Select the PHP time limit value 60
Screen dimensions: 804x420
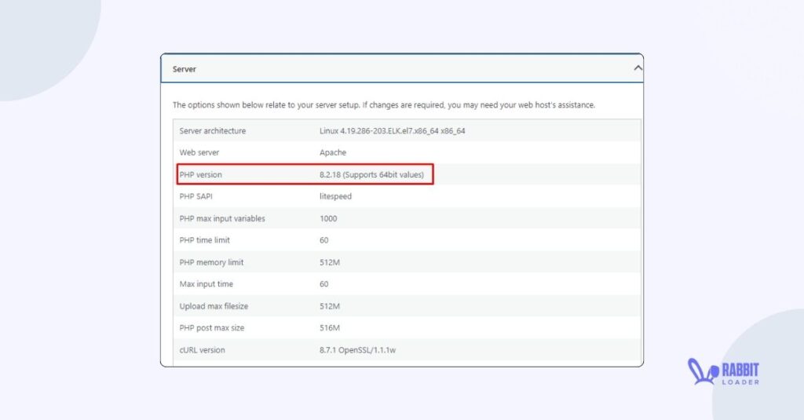[x=323, y=240]
